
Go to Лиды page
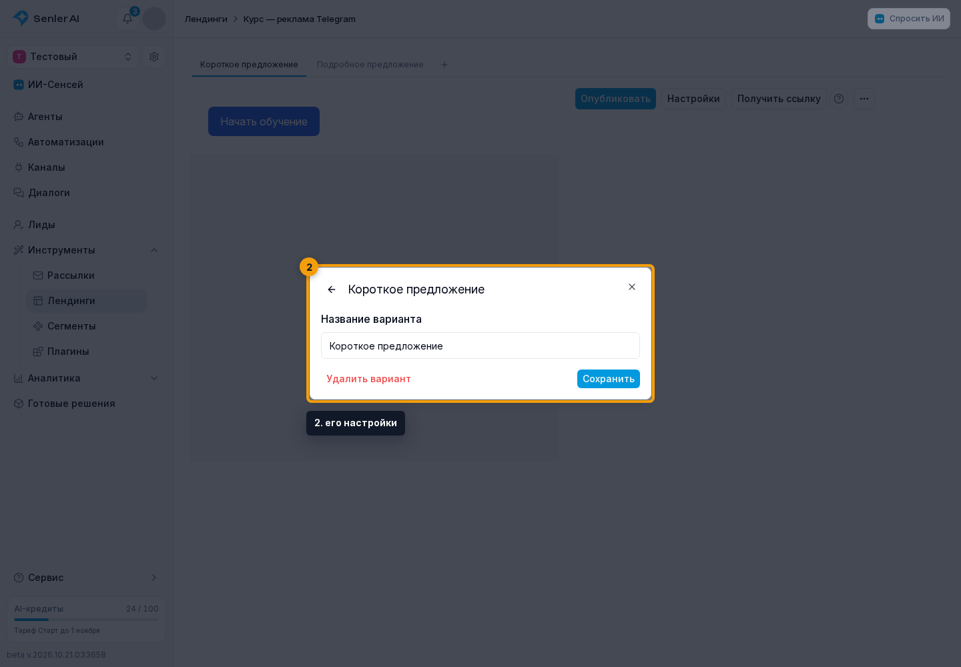pyautogui.click(x=86, y=225)
